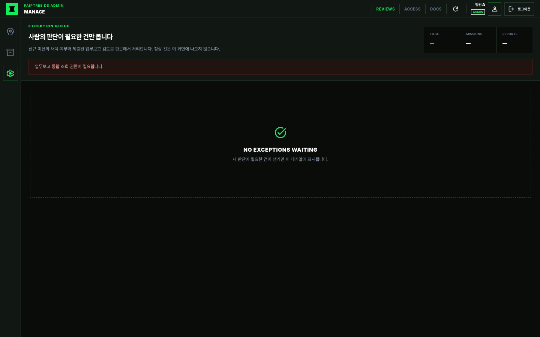Click the 'EXCEPTION QUEUE' label

(49, 26)
